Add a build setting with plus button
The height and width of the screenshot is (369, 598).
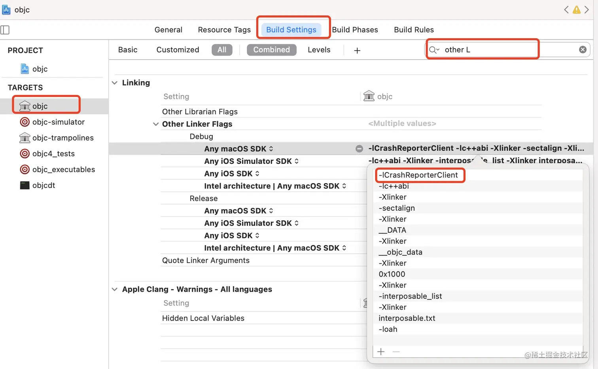pos(357,50)
